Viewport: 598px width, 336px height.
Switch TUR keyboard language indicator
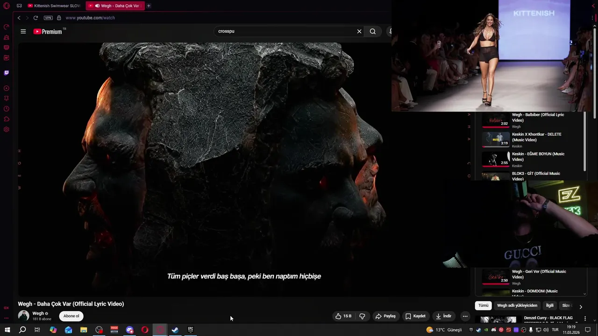(555, 330)
